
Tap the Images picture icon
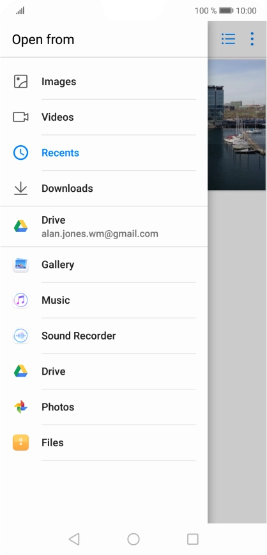pos(20,81)
